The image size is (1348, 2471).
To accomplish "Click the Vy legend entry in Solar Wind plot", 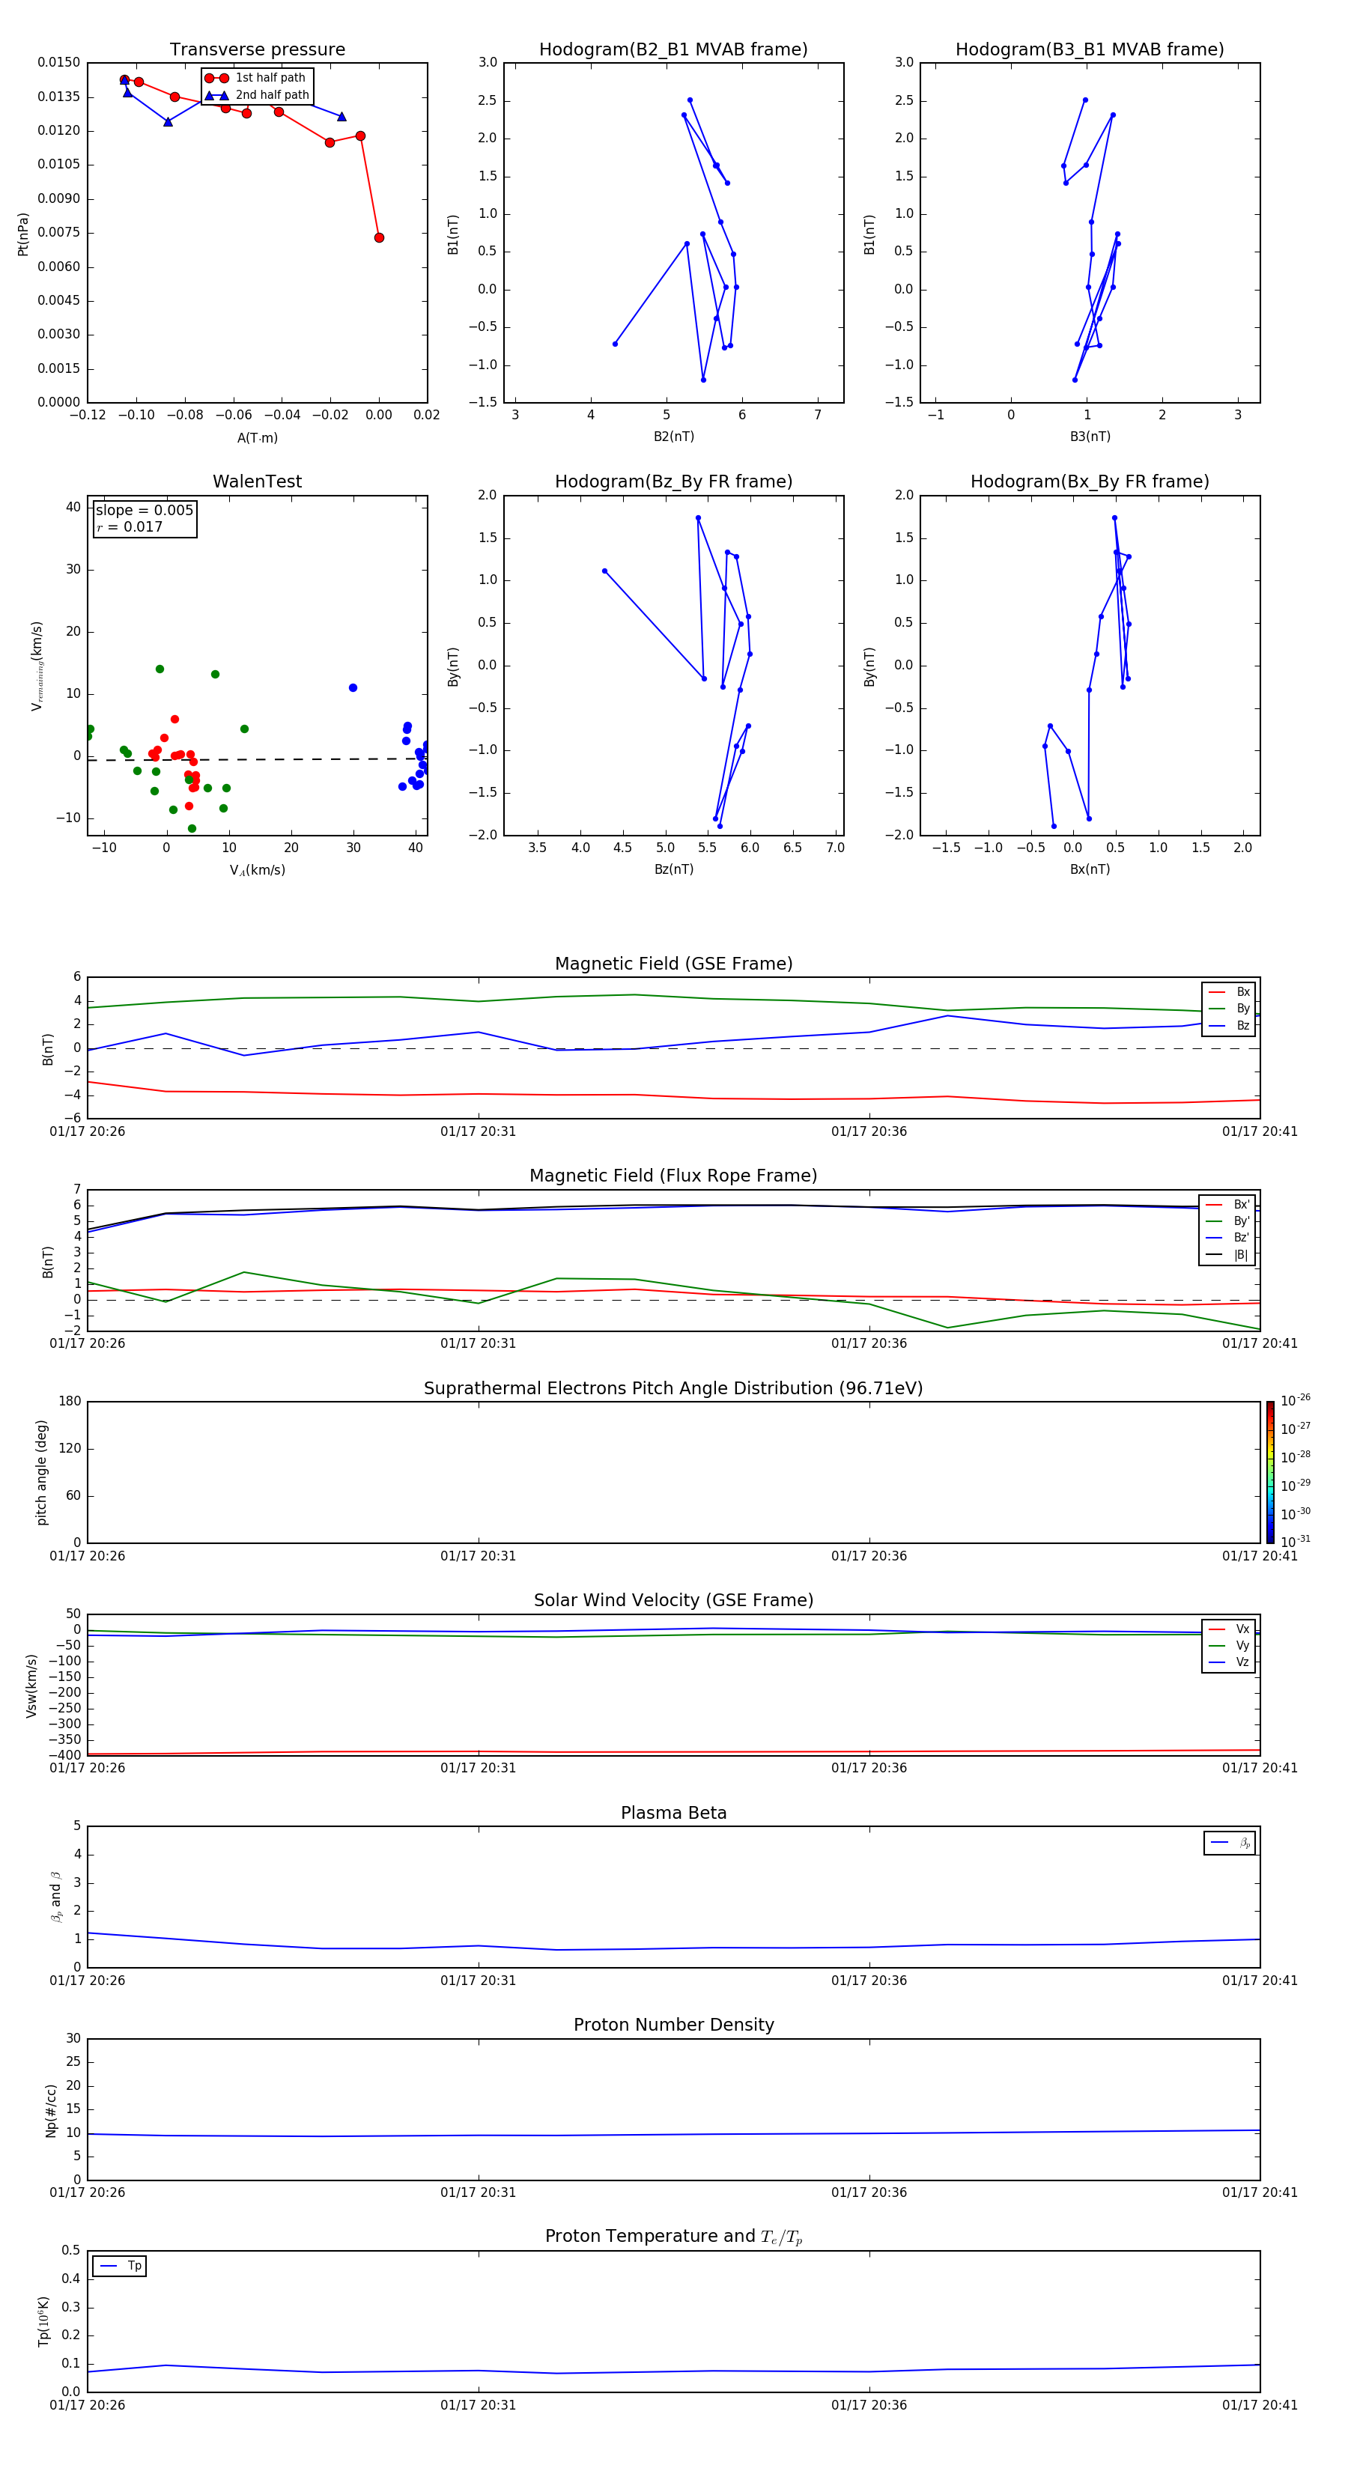I will tap(1229, 1645).
